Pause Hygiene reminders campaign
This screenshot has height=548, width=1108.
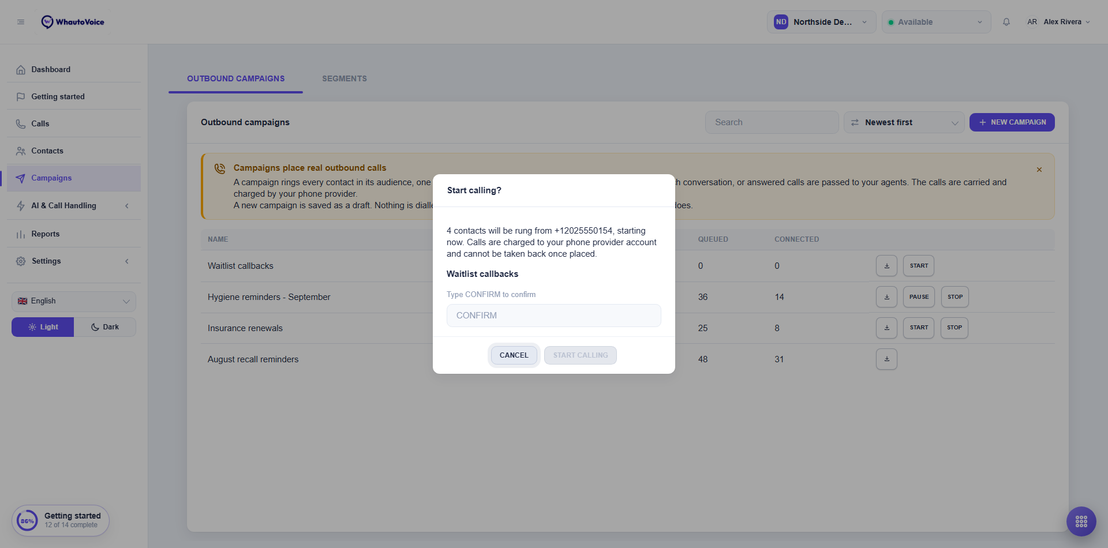pos(919,297)
